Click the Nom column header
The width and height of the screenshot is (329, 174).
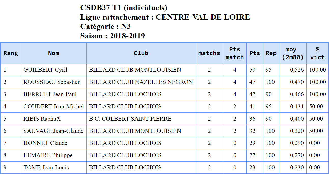pyautogui.click(x=53, y=53)
